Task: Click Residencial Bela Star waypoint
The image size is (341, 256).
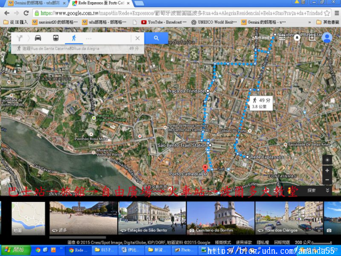Action: tap(275, 35)
